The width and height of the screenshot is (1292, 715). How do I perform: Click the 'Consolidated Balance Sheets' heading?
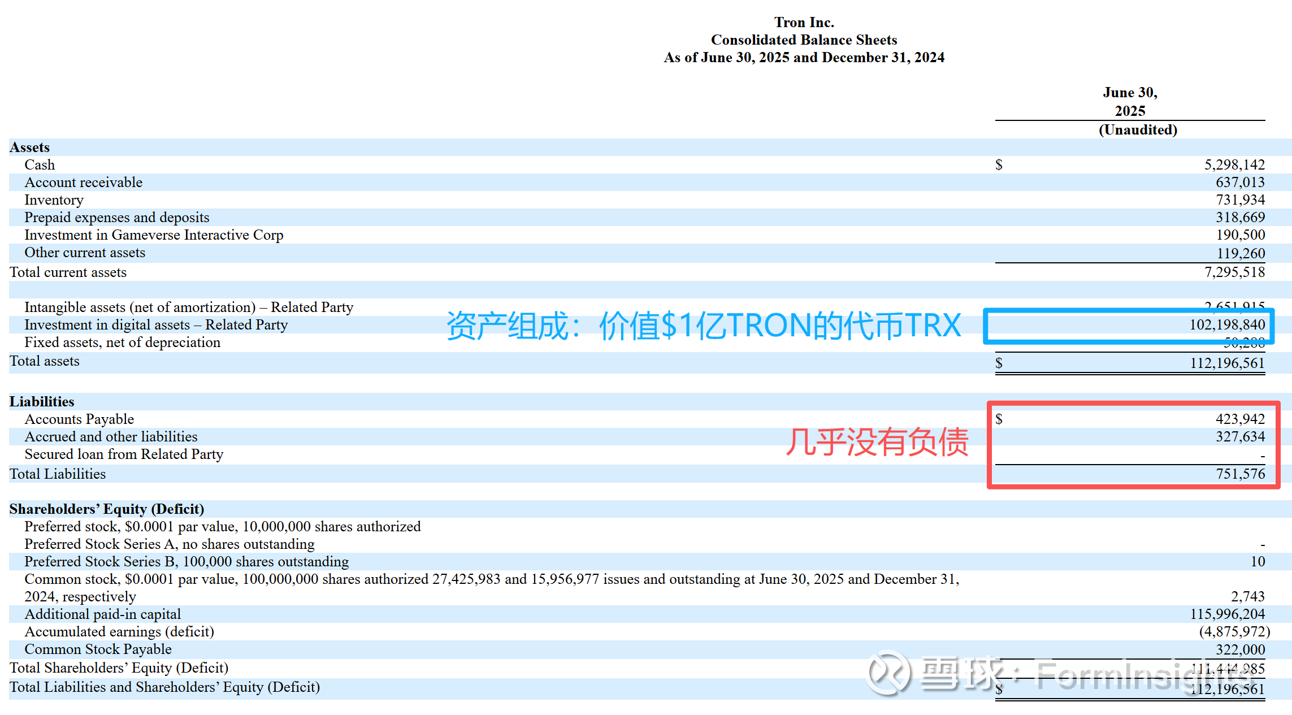point(804,40)
